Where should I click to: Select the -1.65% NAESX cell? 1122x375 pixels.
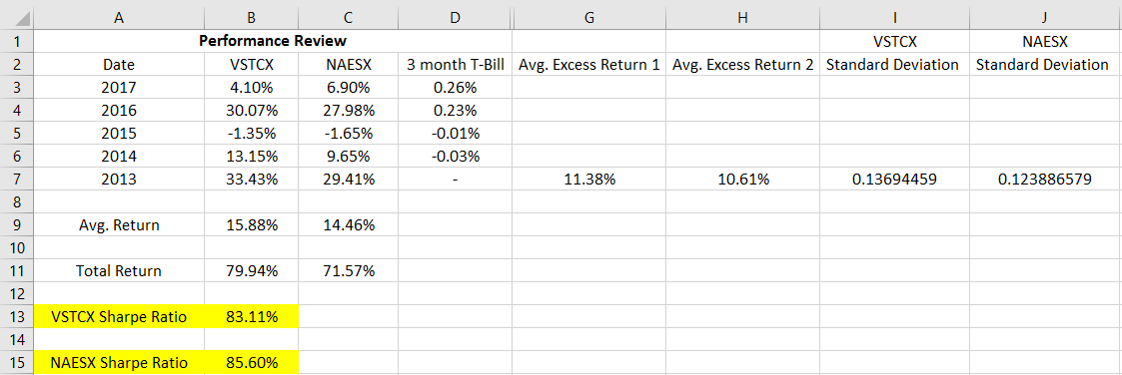[349, 133]
